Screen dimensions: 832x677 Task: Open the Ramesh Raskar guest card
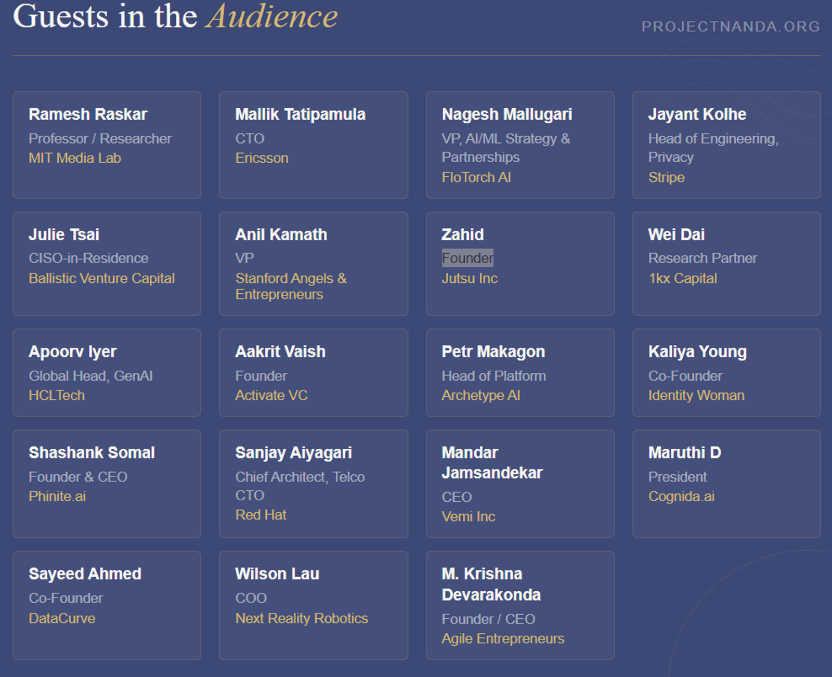[107, 145]
